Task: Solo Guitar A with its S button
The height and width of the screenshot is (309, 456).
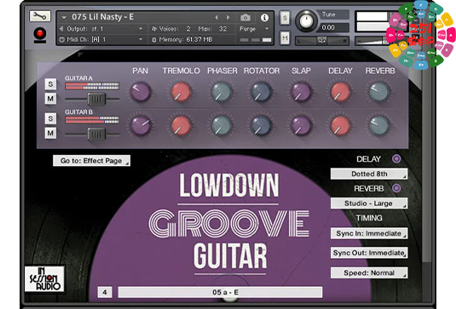Action: 50,84
